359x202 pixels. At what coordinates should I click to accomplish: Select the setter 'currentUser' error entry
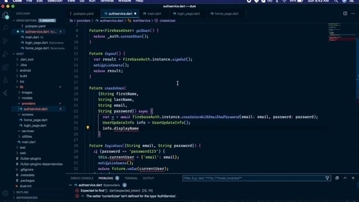pos(131,196)
